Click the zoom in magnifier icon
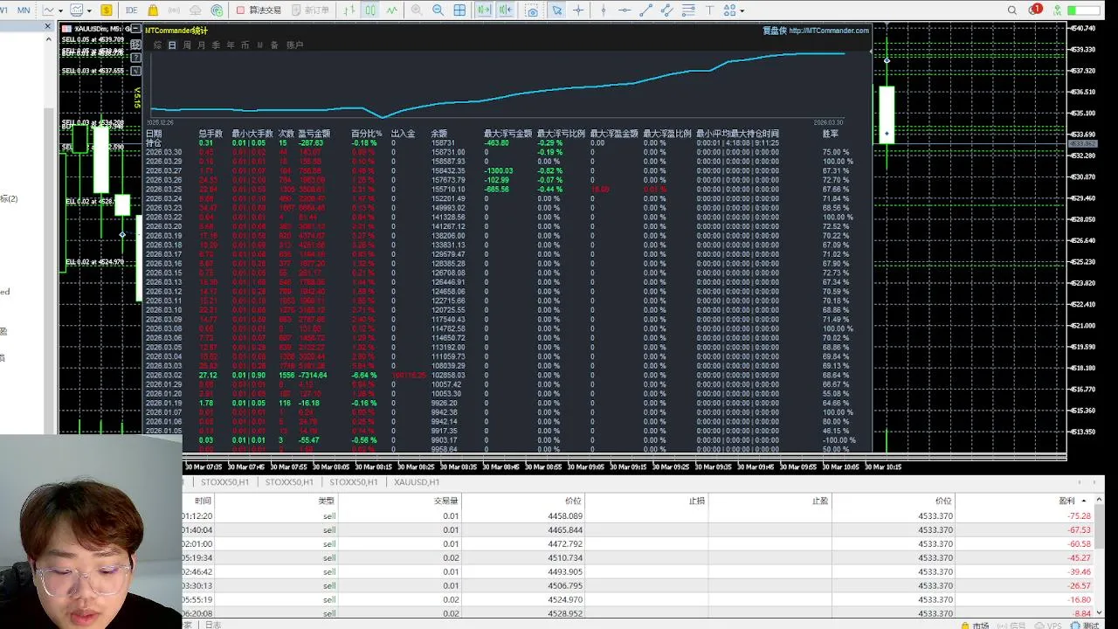 [x=417, y=10]
